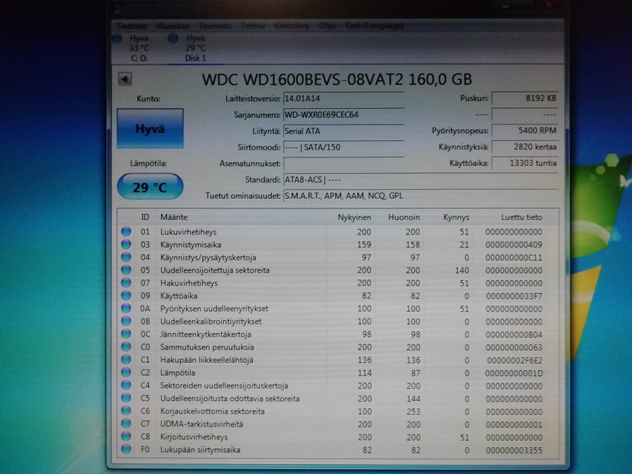Click status icon for Lukuvirhetiheys row
Viewport: 632px width, 474px height.
(x=126, y=231)
